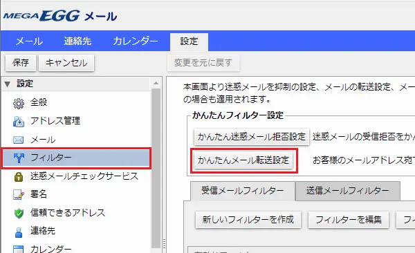Click the panel splitter grip handle
This screenshot has height=253, width=415.
(x=164, y=243)
